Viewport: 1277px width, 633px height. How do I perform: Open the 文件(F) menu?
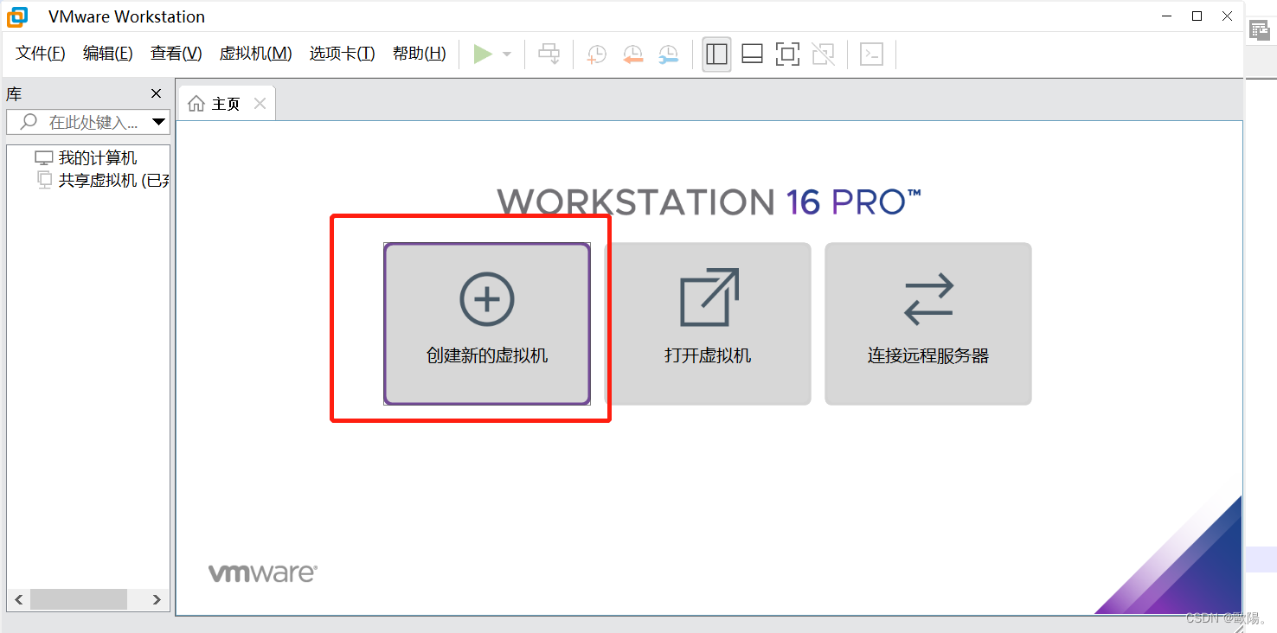tap(41, 54)
